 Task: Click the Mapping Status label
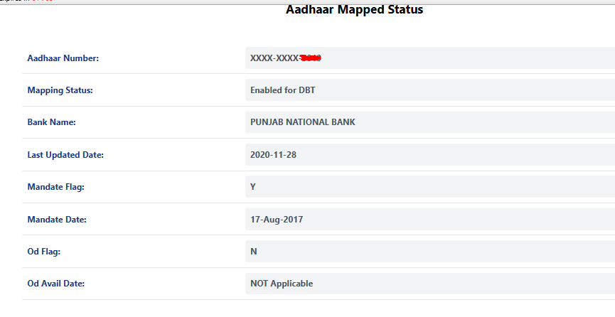click(x=60, y=90)
